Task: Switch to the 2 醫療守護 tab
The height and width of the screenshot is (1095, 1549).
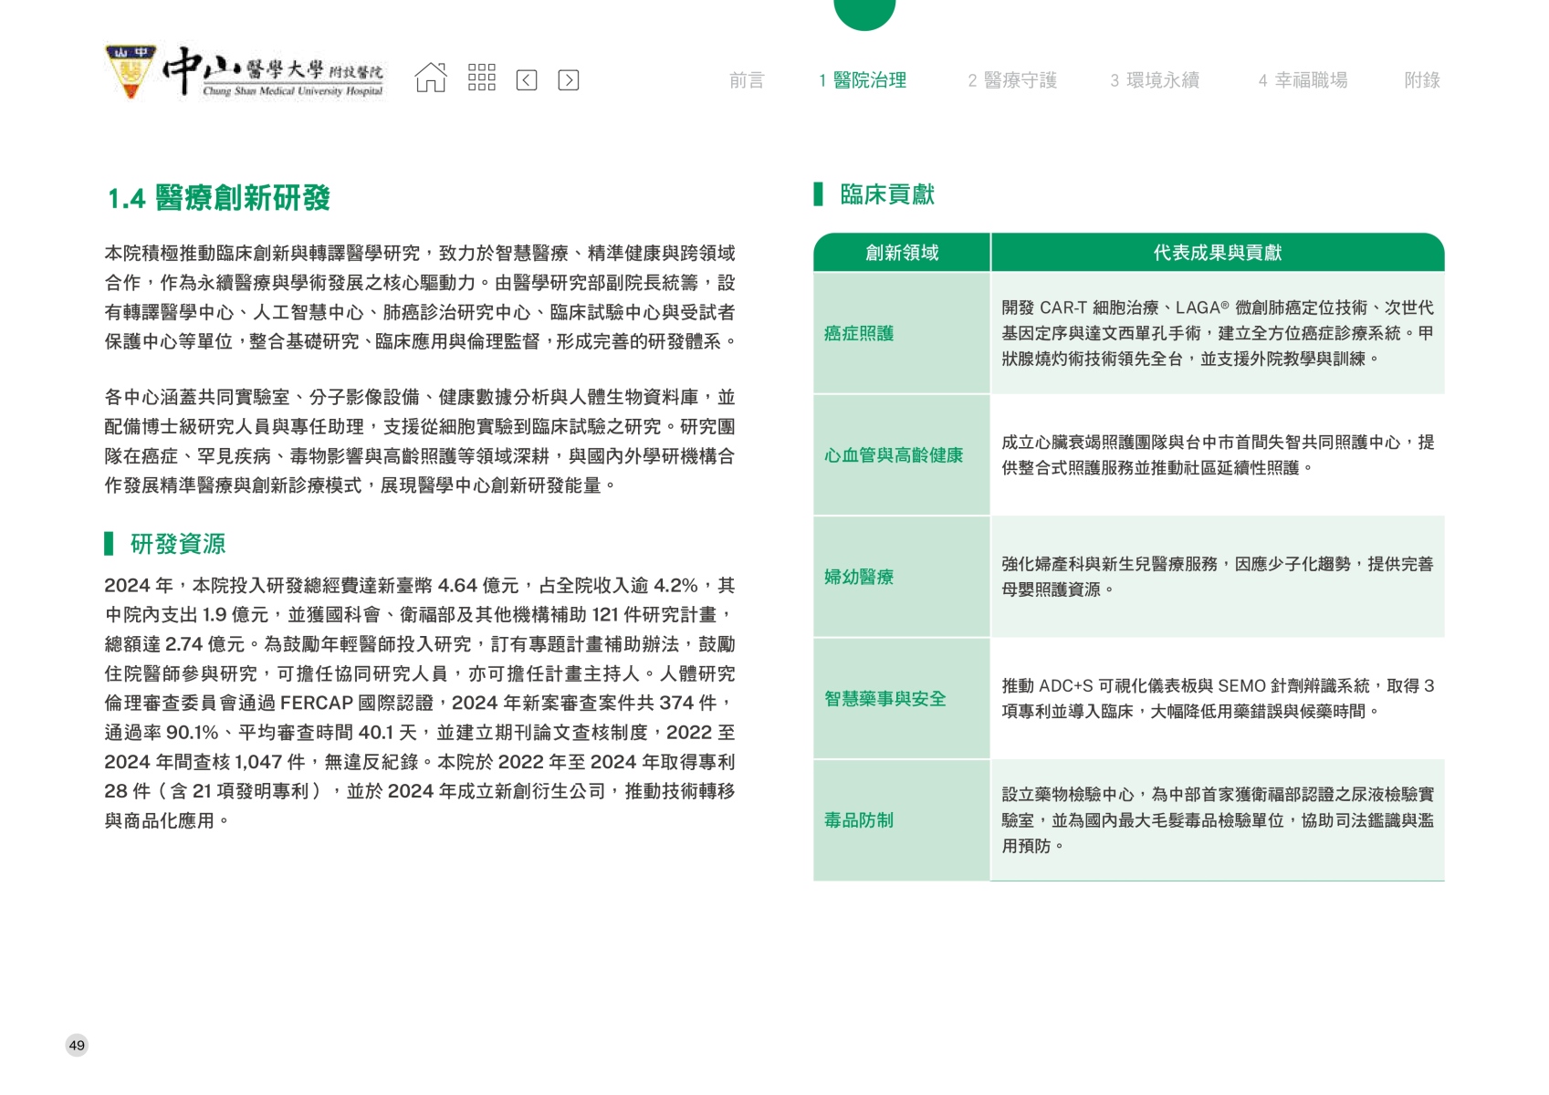Action: (1011, 80)
